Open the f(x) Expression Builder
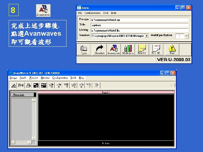The width and height of the screenshot is (203, 152). [x=21, y=85]
